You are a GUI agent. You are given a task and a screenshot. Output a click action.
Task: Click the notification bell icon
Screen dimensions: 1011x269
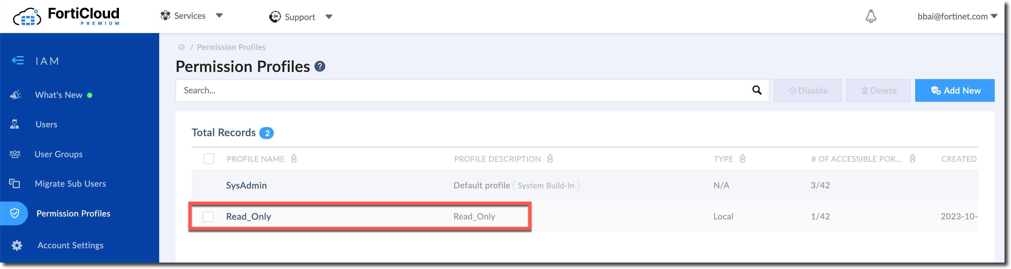[871, 17]
